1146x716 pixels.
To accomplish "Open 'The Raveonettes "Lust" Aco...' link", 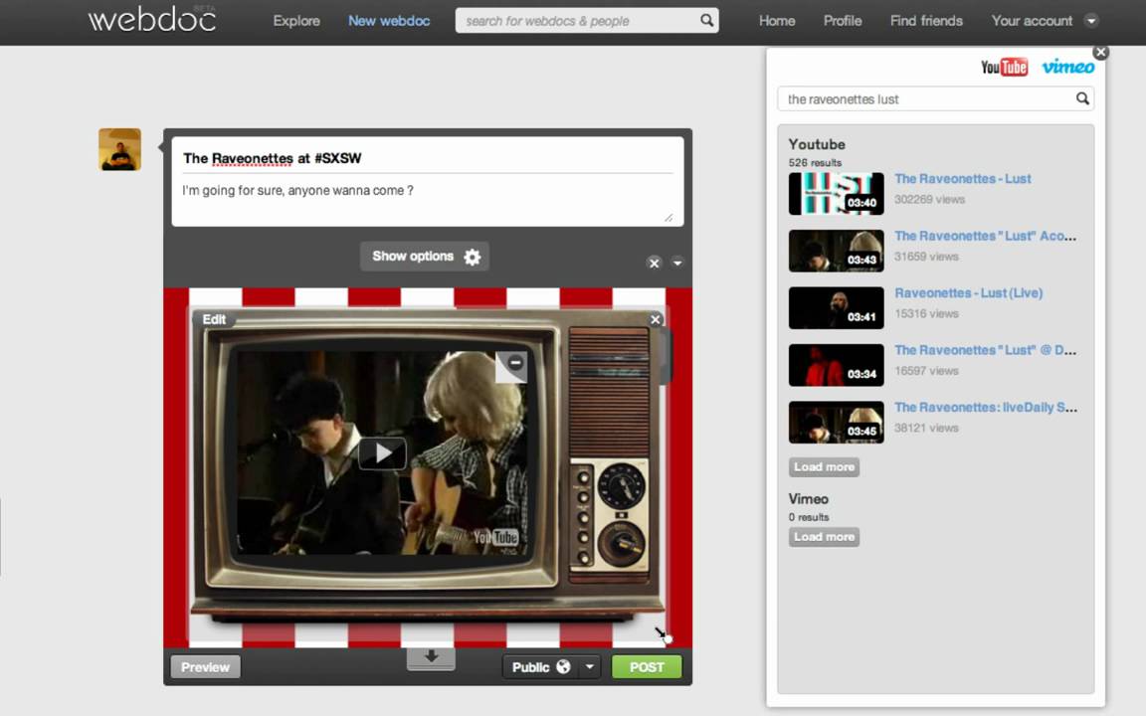I will 985,236.
